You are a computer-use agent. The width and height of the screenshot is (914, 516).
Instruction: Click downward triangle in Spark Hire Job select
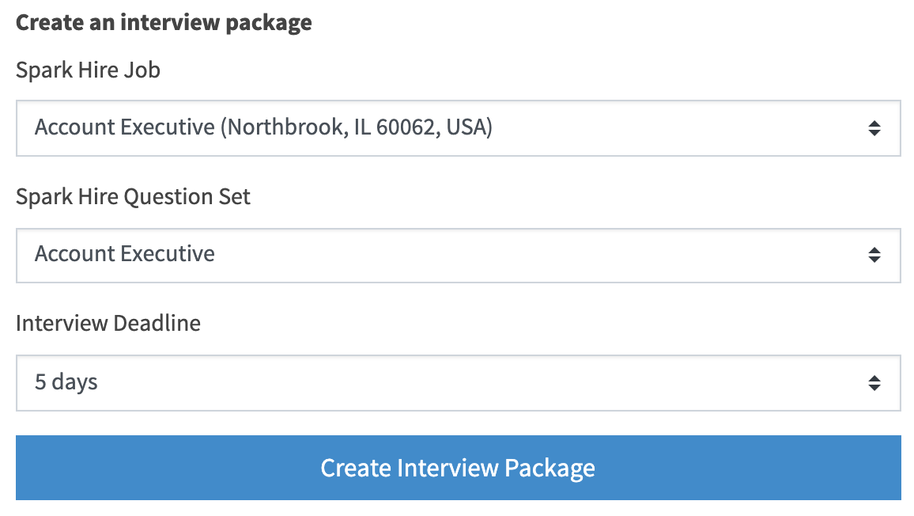[874, 133]
